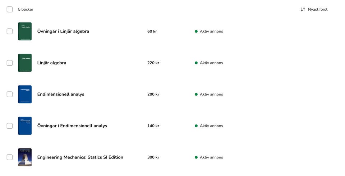Open the 'Nyast först' sorting dropdown
This screenshot has height=176, width=345.
click(317, 10)
